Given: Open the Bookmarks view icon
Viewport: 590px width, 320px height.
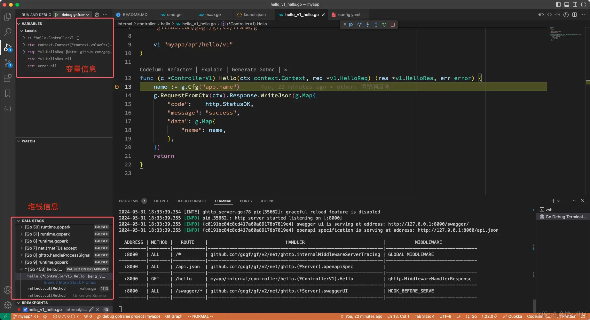Looking at the screenshot, I should (x=8, y=93).
